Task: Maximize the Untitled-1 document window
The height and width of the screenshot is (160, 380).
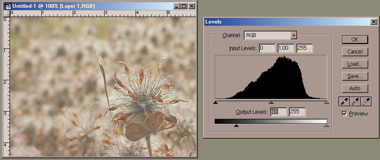Action: click(184, 6)
